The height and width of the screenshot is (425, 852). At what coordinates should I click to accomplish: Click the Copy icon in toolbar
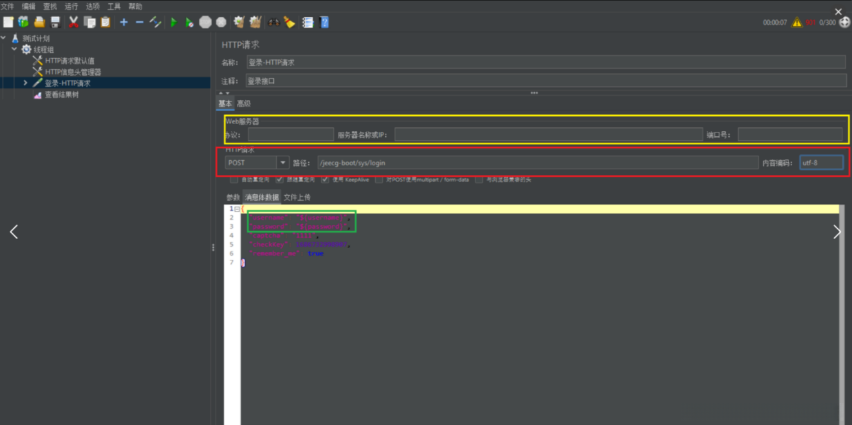[89, 23]
